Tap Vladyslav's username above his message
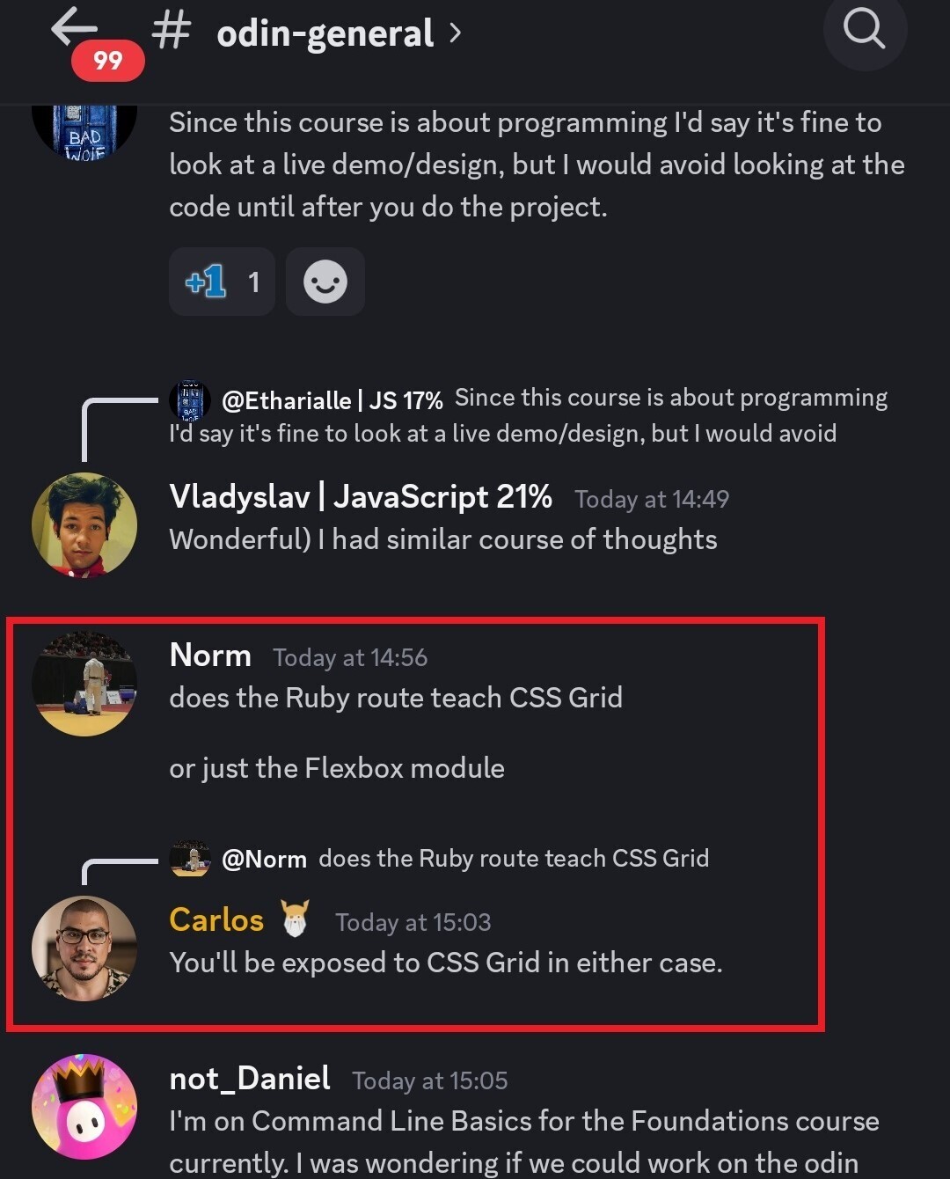The image size is (950, 1179). tap(357, 496)
